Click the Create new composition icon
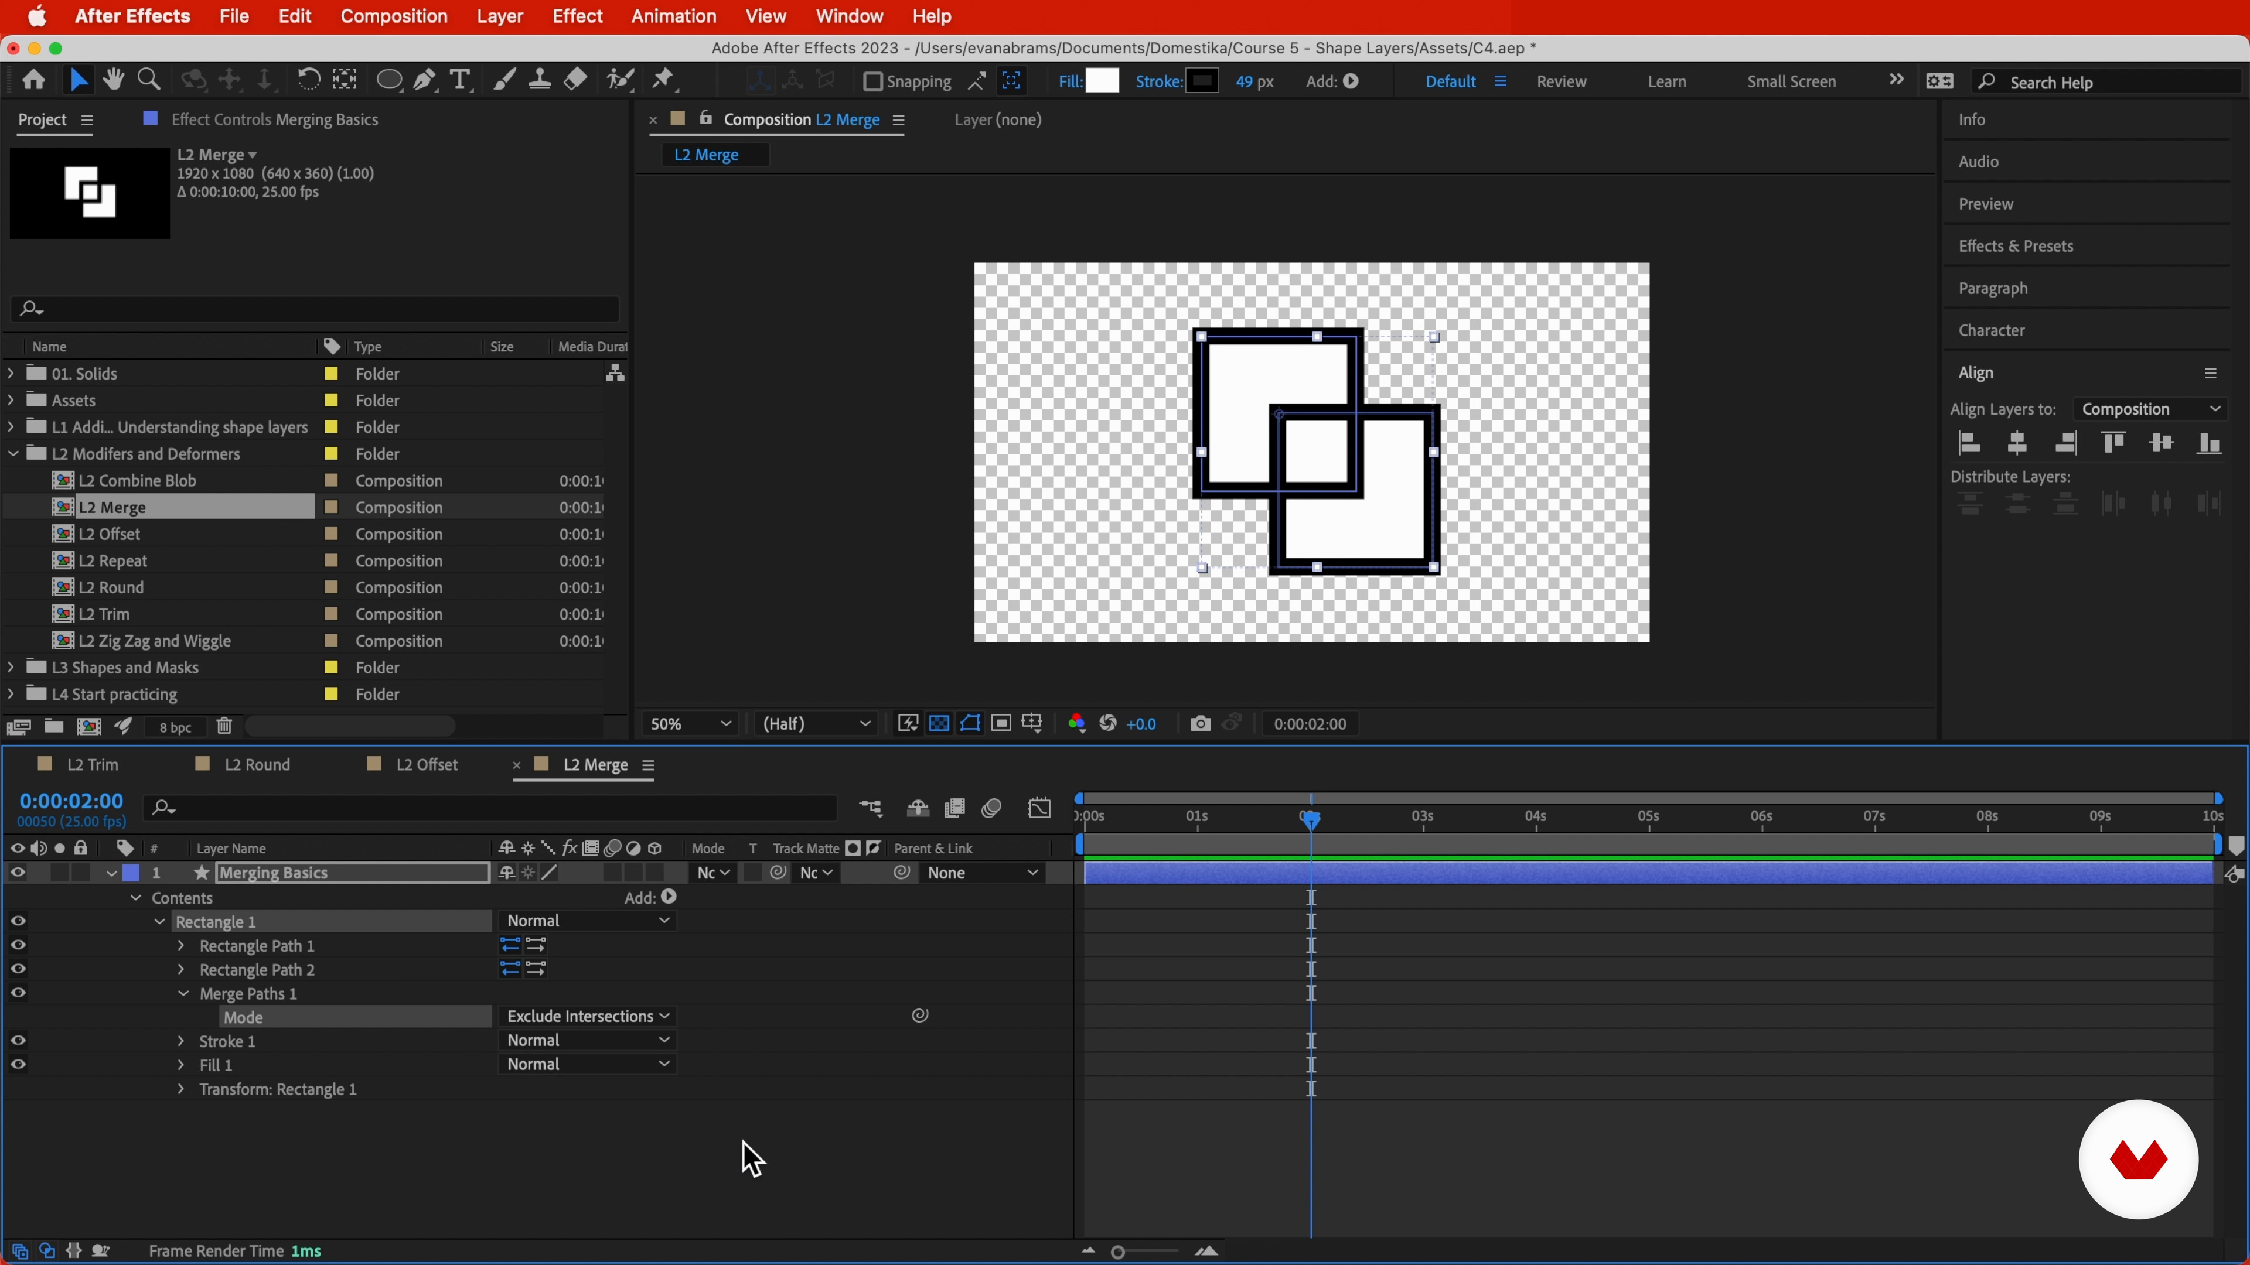The width and height of the screenshot is (2250, 1265). tap(89, 727)
